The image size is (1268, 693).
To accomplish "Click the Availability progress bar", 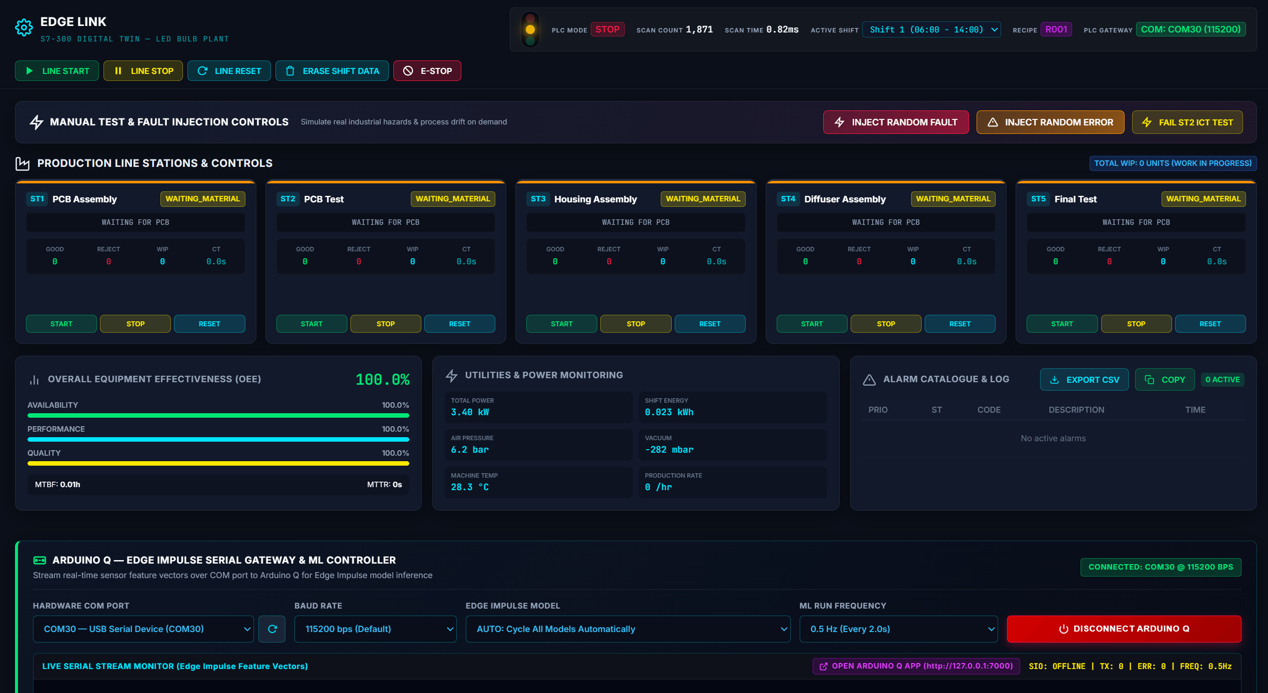I will [218, 415].
